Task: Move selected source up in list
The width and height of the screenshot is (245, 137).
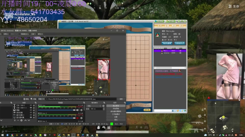Action: point(26,120)
